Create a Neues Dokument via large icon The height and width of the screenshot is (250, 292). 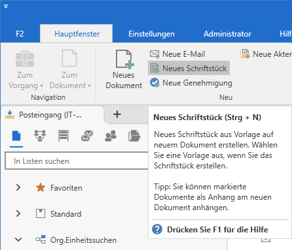coord(124,59)
